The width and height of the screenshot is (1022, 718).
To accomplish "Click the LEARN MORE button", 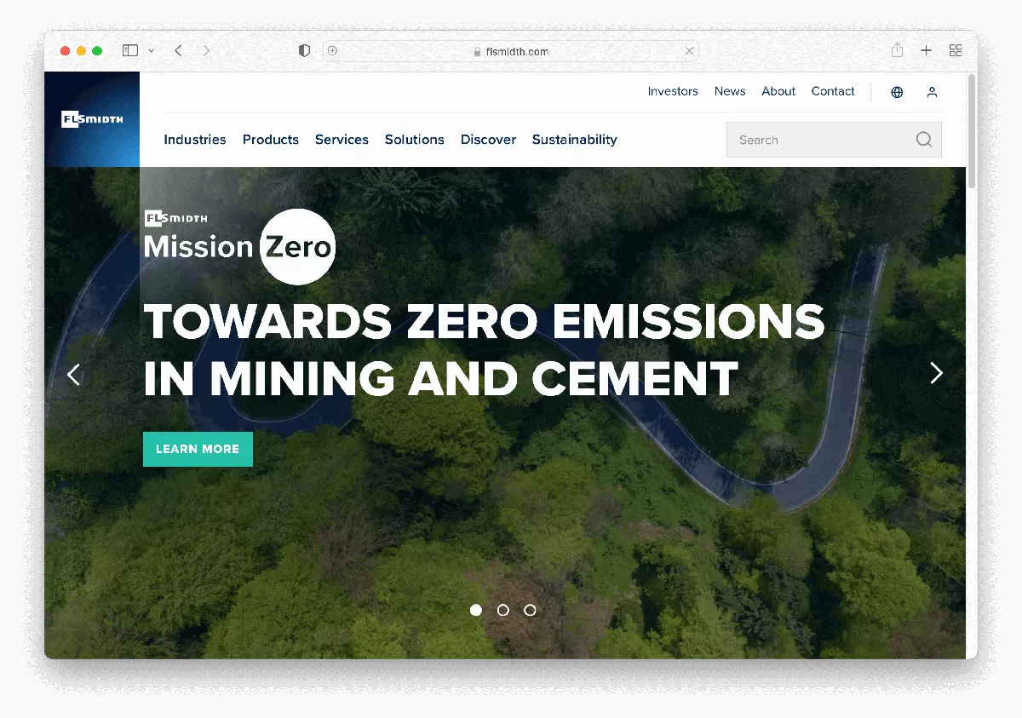I will click(198, 449).
